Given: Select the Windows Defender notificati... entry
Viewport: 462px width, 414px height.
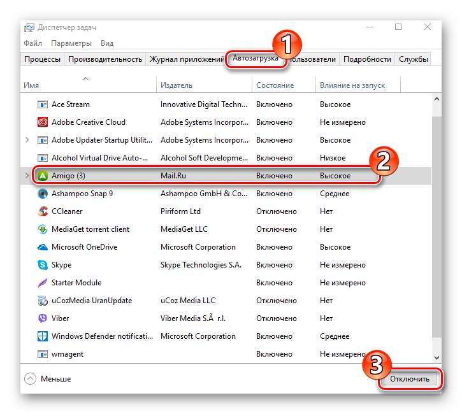Looking at the screenshot, I should point(102,336).
